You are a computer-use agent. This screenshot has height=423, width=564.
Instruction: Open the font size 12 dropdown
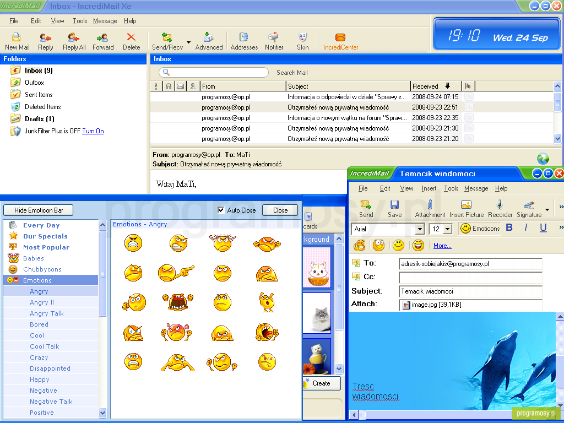point(447,229)
